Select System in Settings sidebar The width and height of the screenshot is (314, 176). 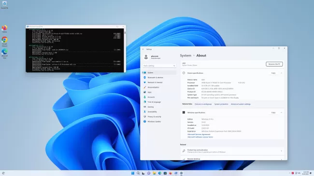(159, 73)
